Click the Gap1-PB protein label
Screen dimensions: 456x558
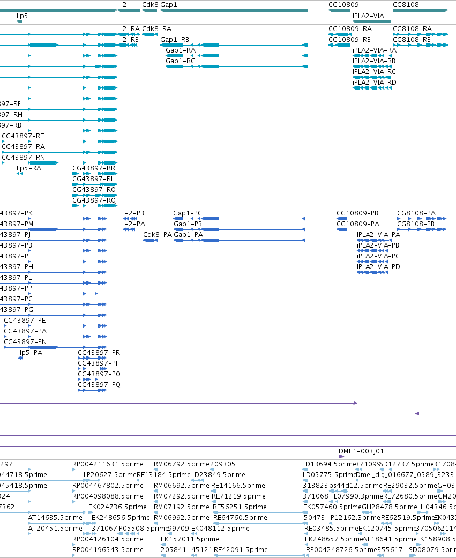pyautogui.click(x=188, y=224)
